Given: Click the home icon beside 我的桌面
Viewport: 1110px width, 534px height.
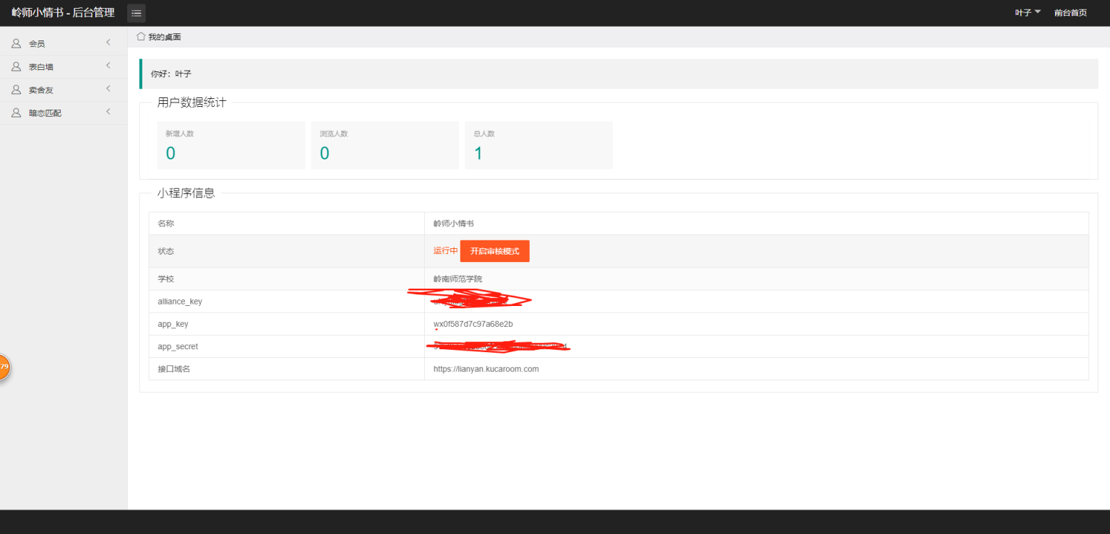Looking at the screenshot, I should click(x=141, y=36).
